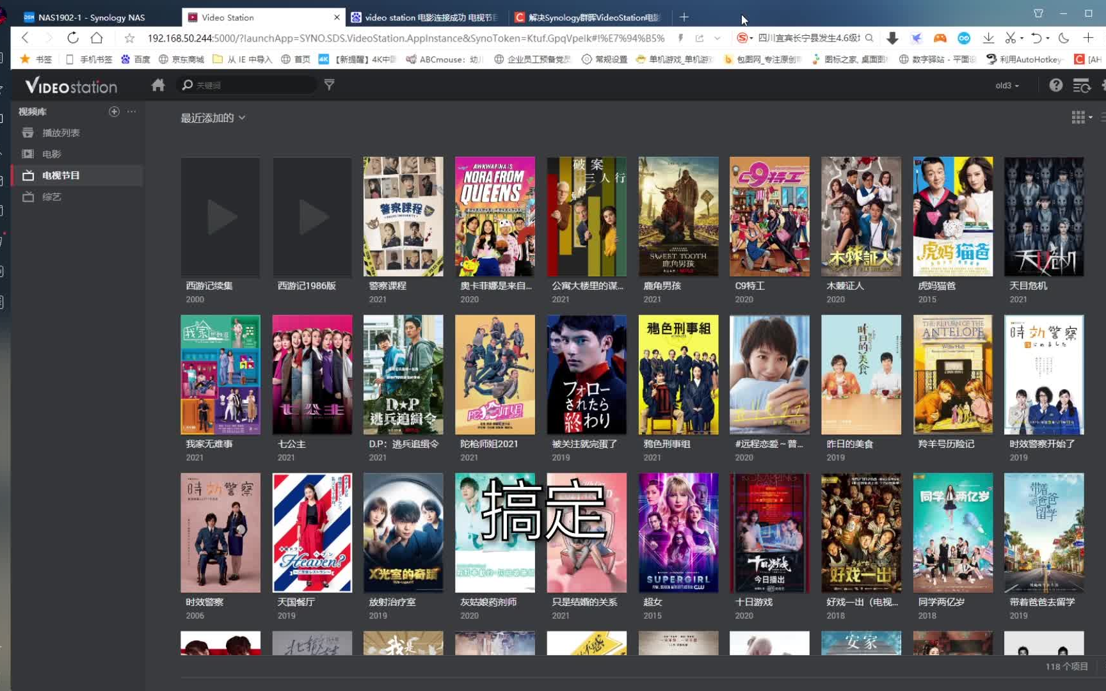This screenshot has width=1106, height=691.
Task: Open 天目危机 poster
Action: point(1044,217)
